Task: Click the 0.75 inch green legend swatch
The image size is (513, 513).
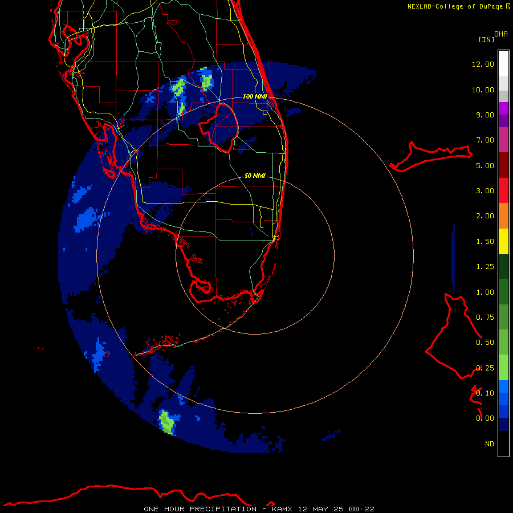Action: coord(503,317)
